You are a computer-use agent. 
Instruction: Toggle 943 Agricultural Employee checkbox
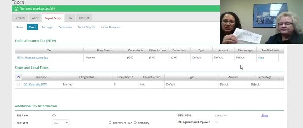click(217, 122)
